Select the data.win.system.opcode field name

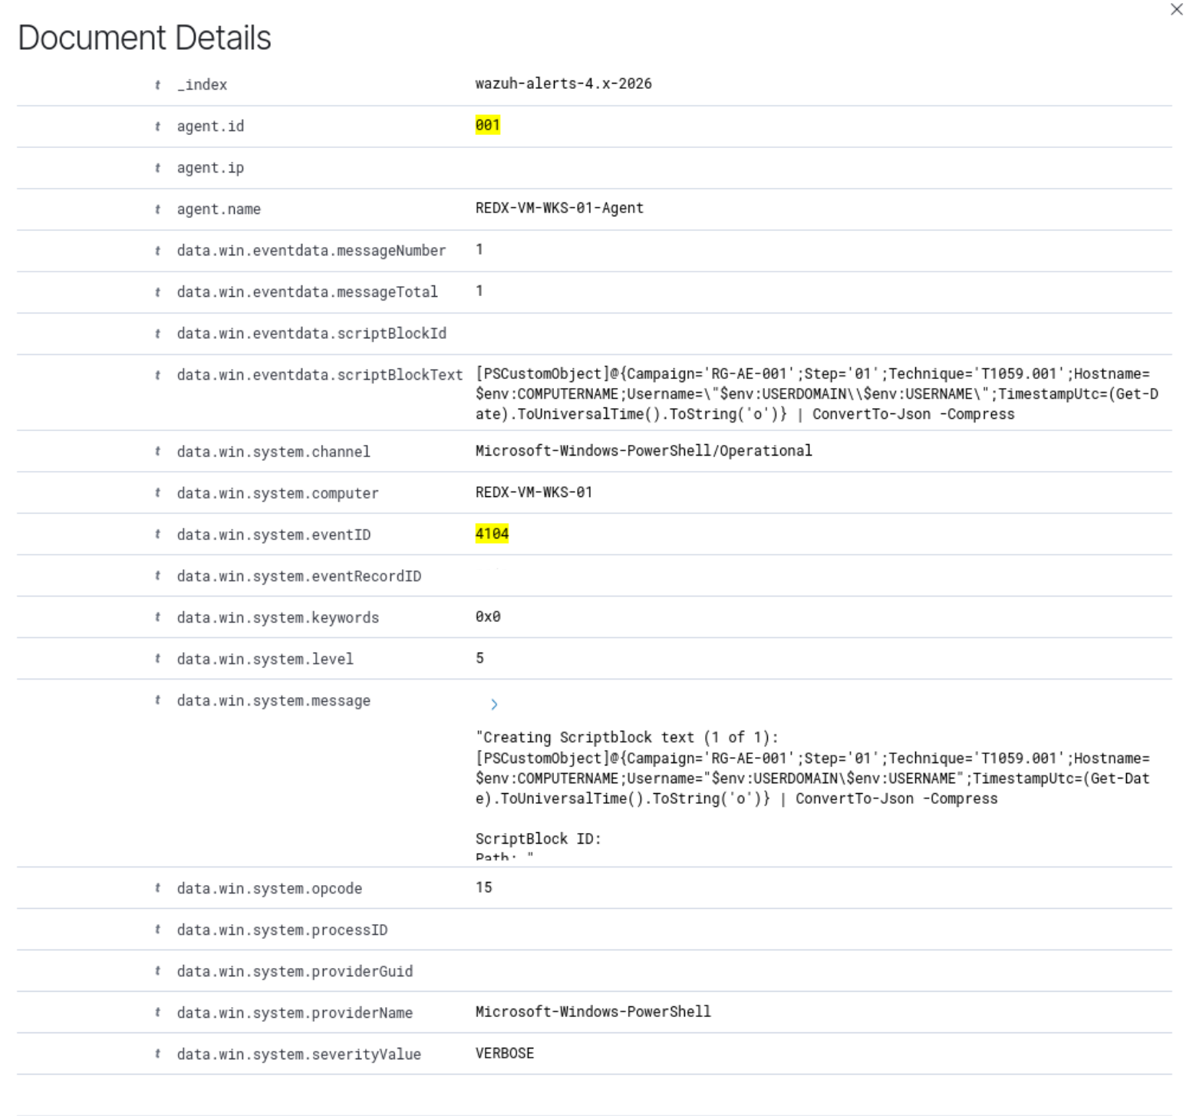269,888
